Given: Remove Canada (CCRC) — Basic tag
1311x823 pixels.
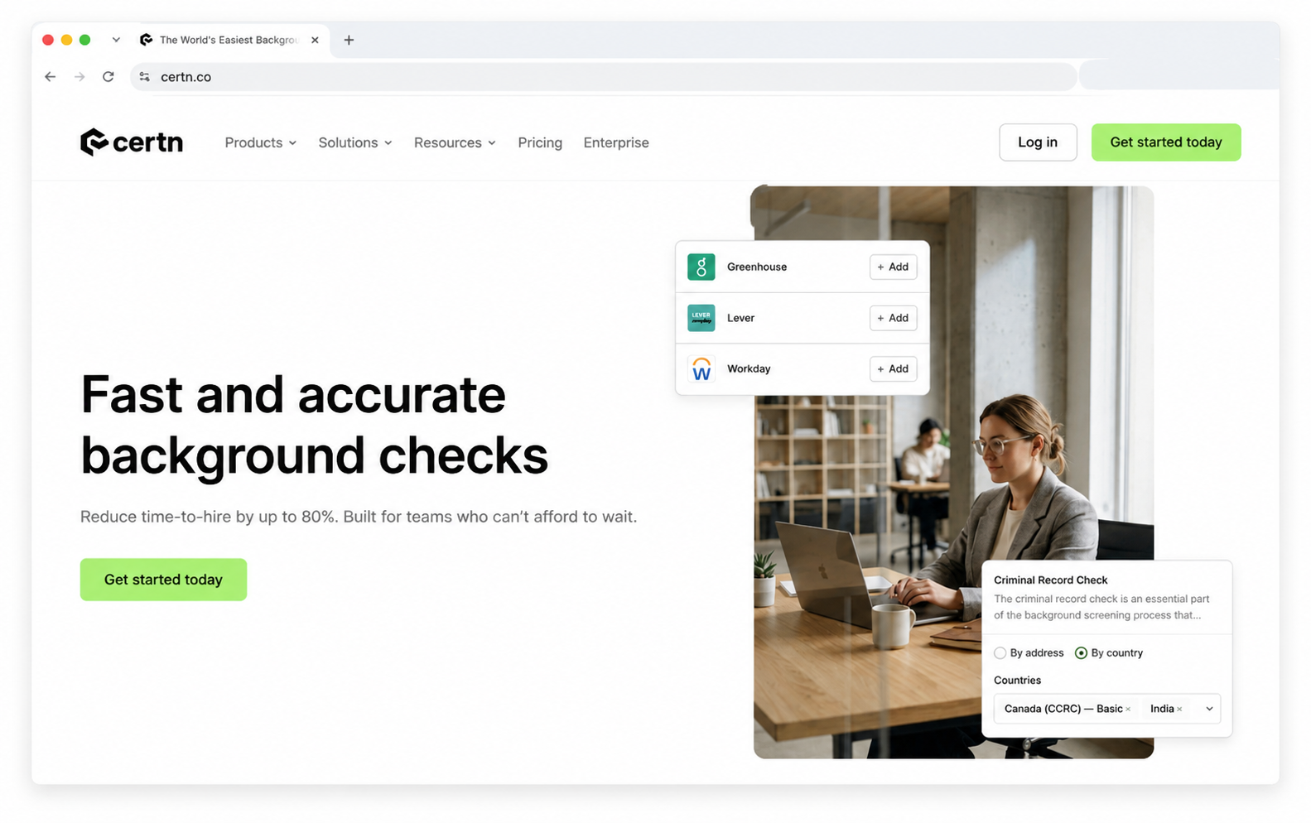Looking at the screenshot, I should click(1128, 710).
